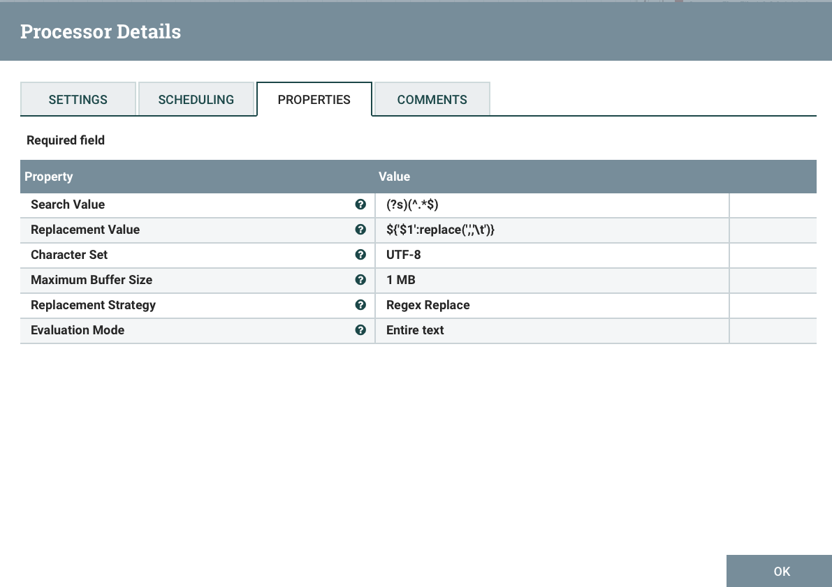This screenshot has width=832, height=587.
Task: Go to the Comments tab
Action: click(432, 99)
